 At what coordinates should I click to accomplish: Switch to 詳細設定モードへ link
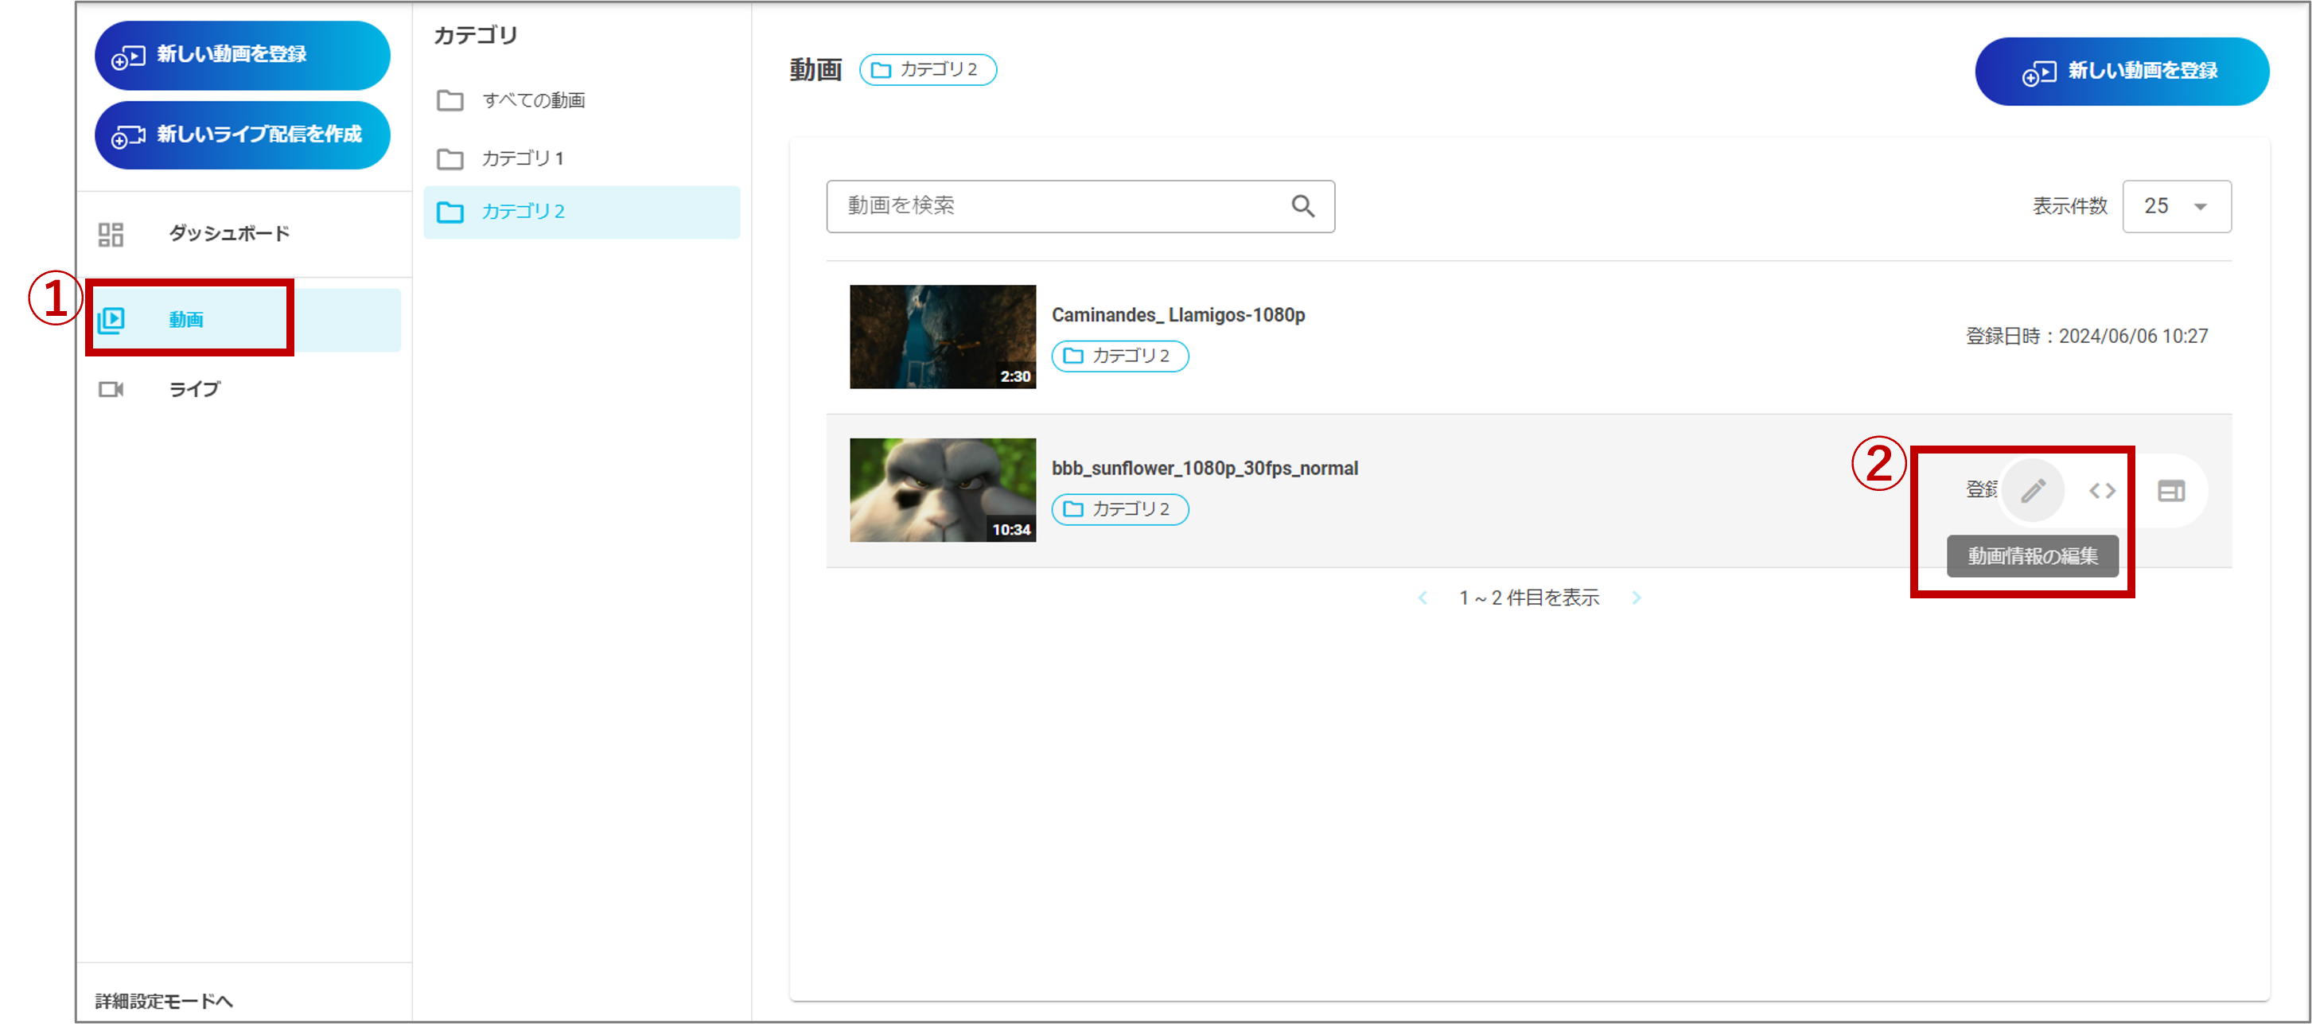tap(163, 1001)
